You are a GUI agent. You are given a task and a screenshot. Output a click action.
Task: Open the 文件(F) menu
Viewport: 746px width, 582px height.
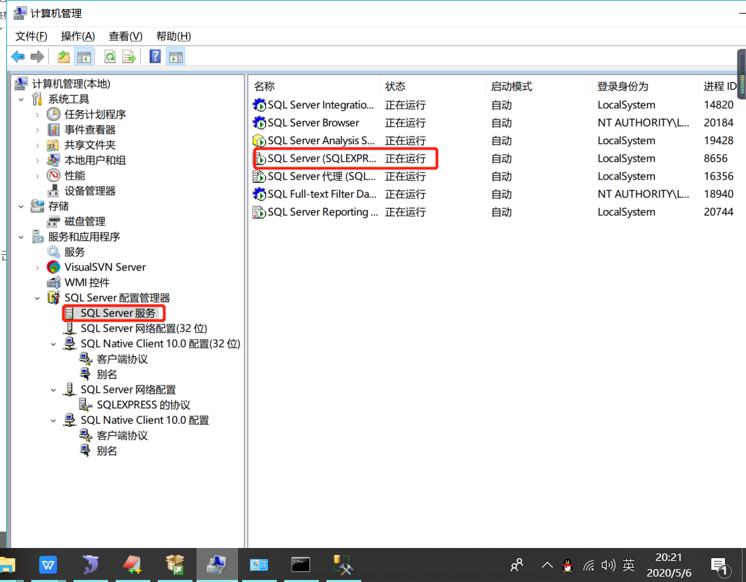tap(31, 36)
